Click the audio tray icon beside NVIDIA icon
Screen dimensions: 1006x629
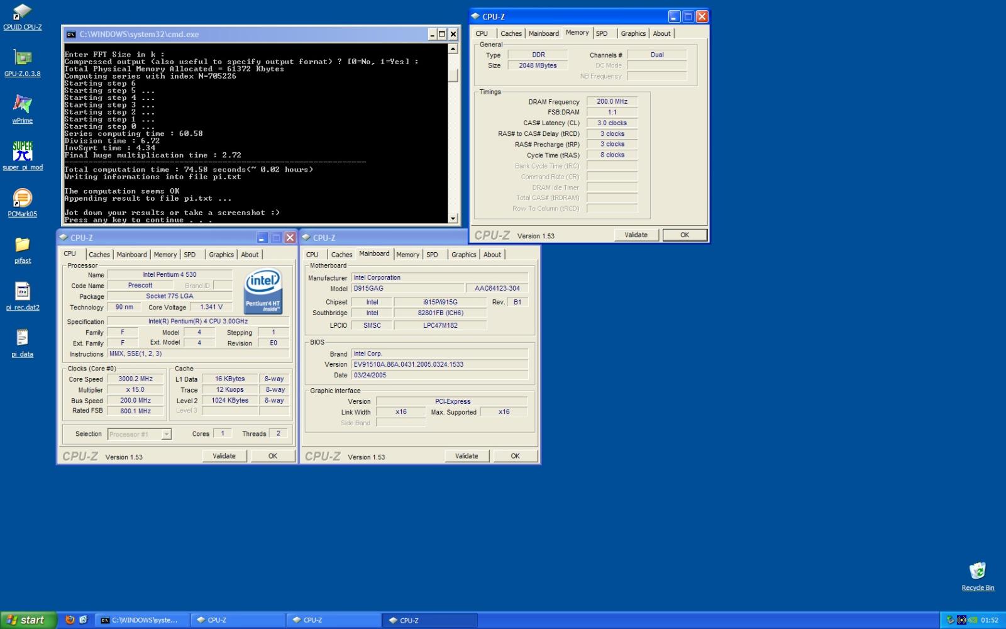(x=961, y=620)
